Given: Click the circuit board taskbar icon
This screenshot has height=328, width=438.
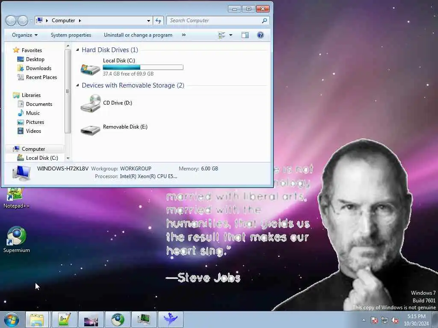Looking at the screenshot, I should (144, 319).
